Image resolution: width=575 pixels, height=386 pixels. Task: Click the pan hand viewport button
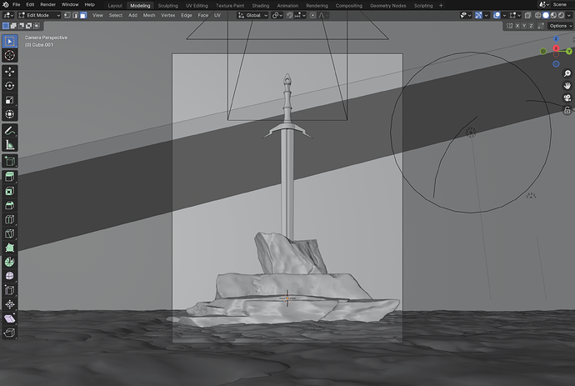click(567, 86)
